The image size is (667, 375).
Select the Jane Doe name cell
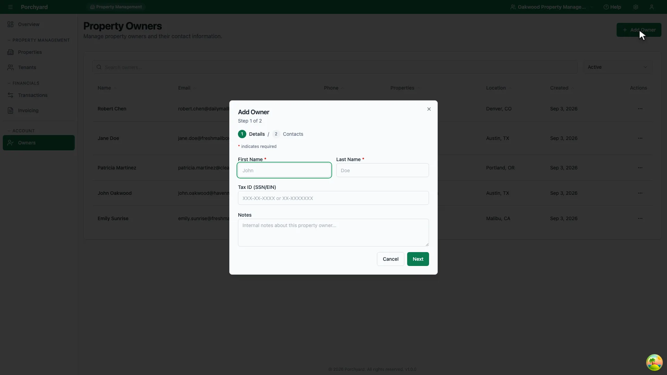pyautogui.click(x=108, y=138)
